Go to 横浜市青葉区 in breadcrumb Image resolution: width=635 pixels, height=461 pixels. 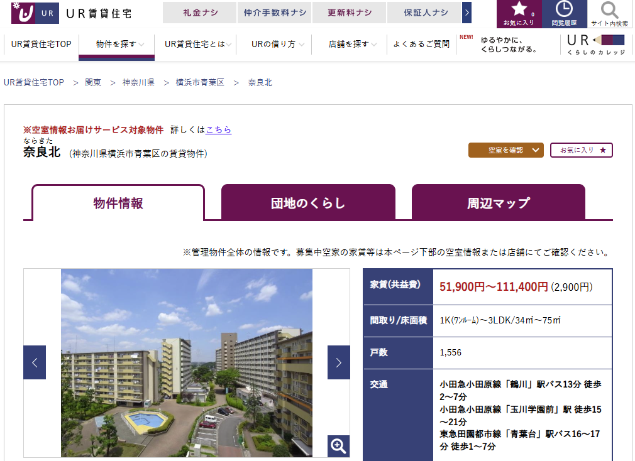(x=200, y=83)
